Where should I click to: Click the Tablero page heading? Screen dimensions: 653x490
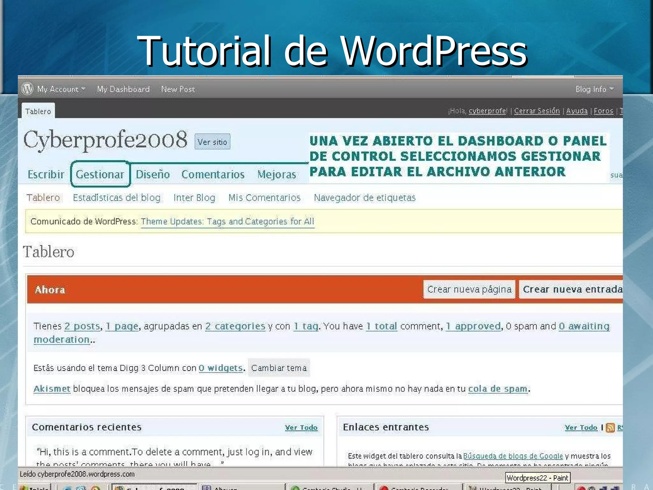coord(48,252)
